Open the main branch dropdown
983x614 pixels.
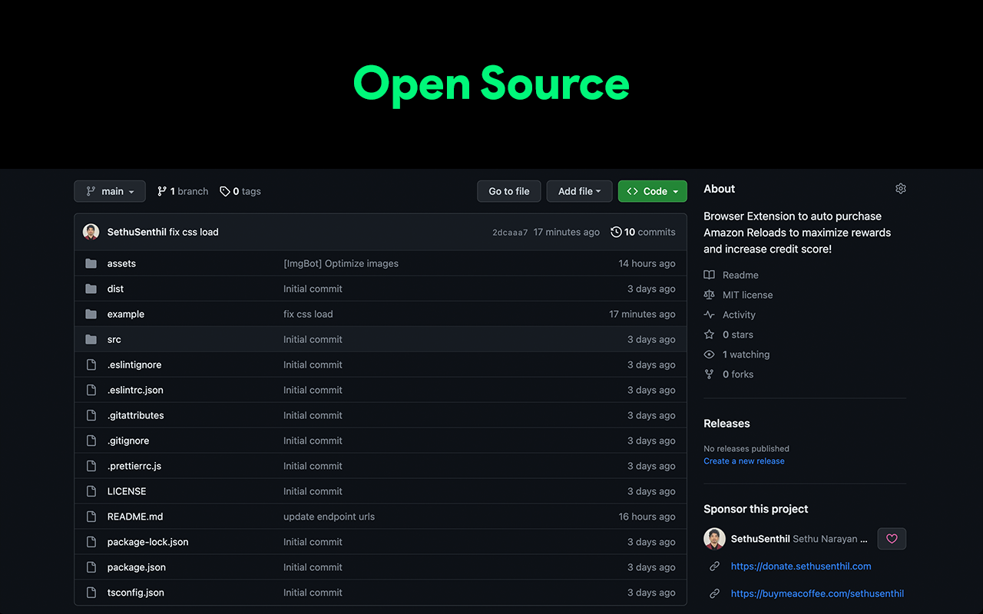point(110,191)
